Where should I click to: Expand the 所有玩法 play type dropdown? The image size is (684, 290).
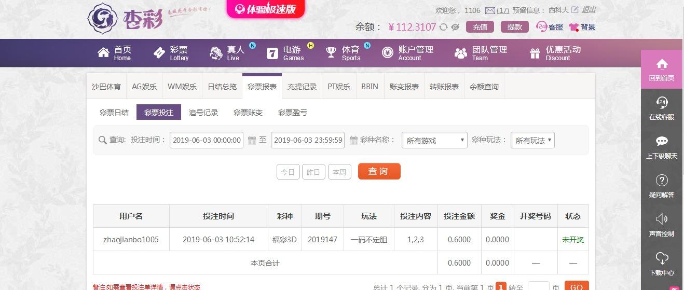tap(532, 140)
